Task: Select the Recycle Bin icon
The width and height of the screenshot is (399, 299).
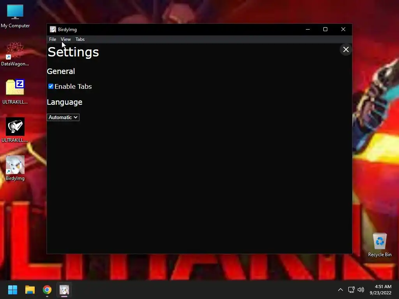Action: point(380,245)
